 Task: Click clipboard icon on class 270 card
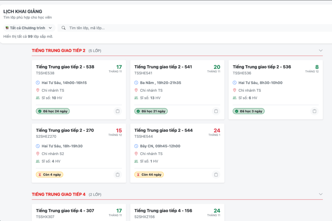coord(117,175)
